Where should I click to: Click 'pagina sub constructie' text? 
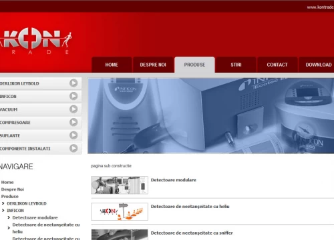(111, 166)
